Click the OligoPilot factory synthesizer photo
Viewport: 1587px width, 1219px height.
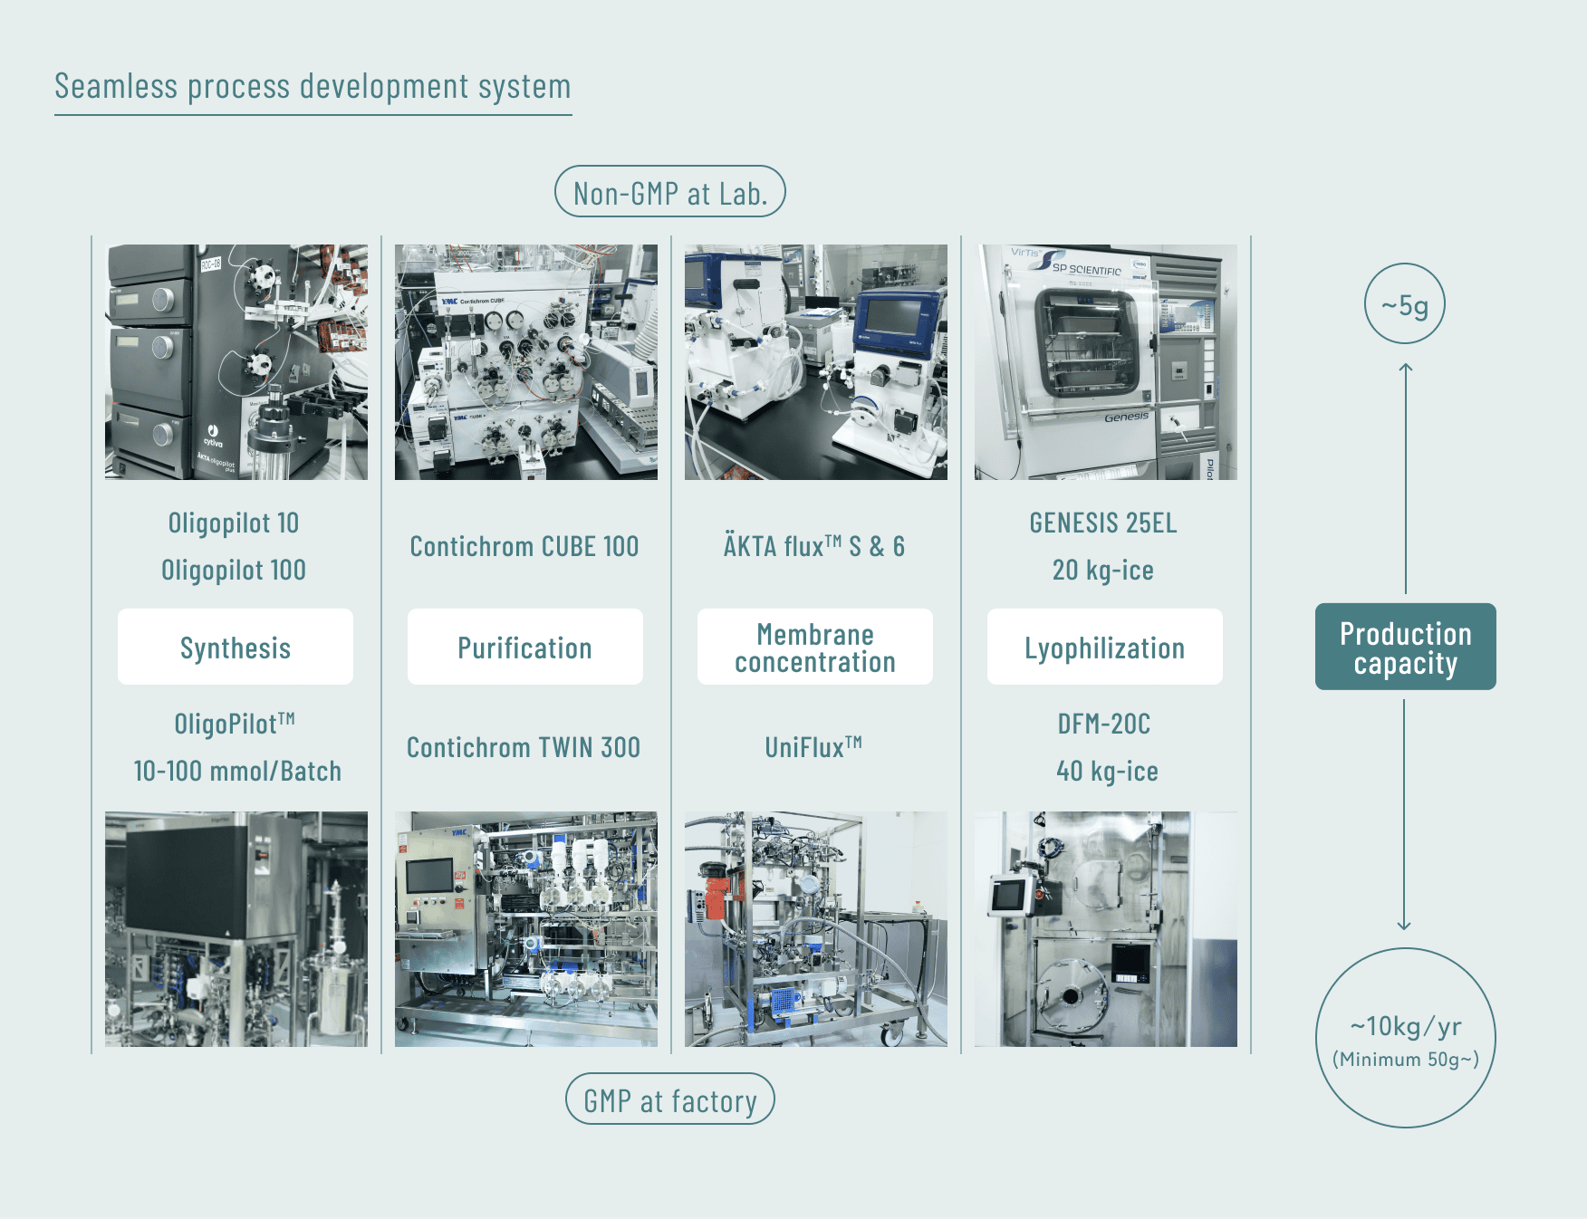coord(236,929)
